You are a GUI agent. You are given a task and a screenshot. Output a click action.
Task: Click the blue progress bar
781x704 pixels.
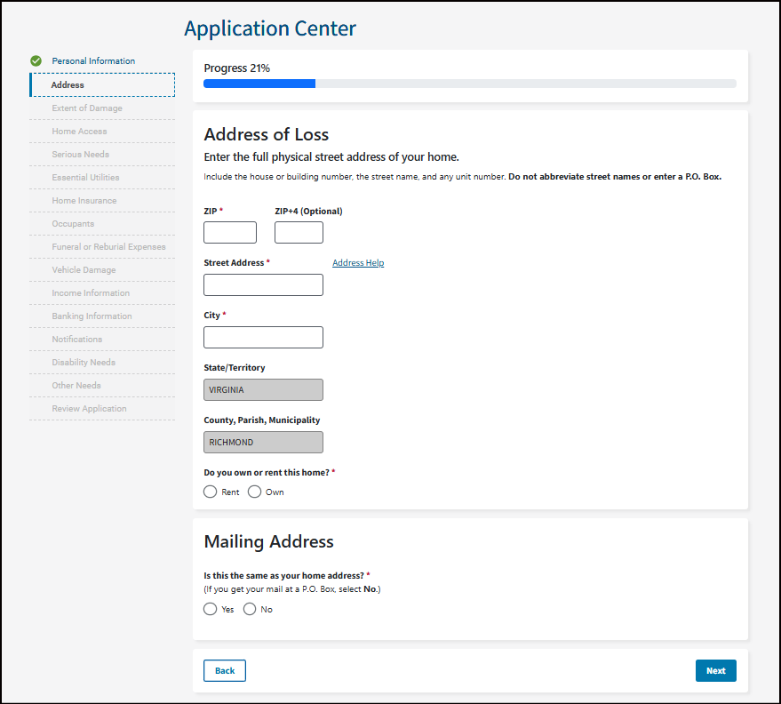(x=259, y=84)
